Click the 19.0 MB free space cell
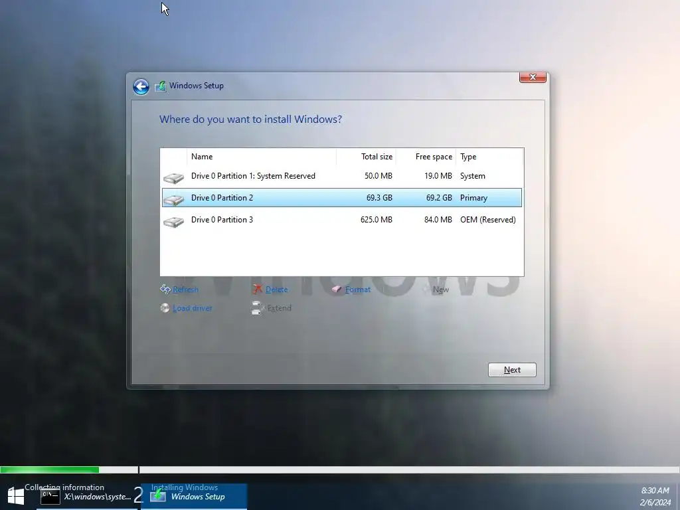 pos(438,176)
